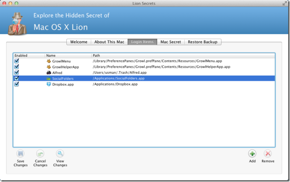Select the GrowlHelperApp name text
Image resolution: width=290 pixels, height=182 pixels.
pos(66,67)
